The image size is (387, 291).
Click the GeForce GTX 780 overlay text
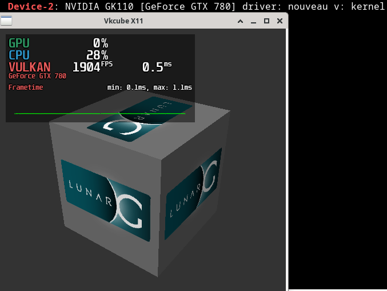pyautogui.click(x=37, y=76)
